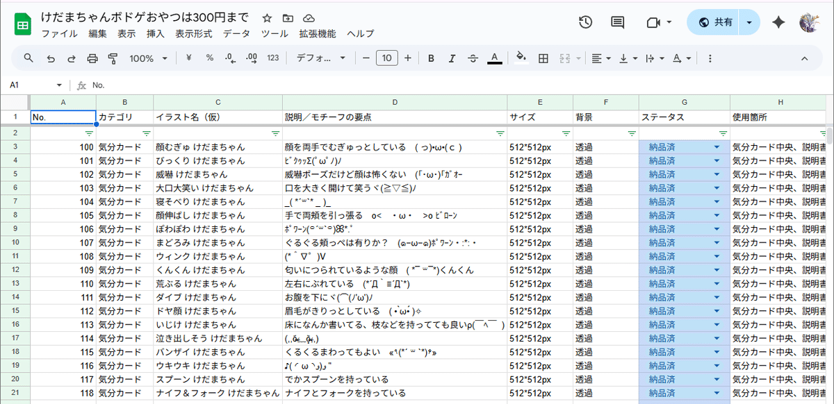Open text rotation dropdown
The image size is (834, 404).
coord(682,58)
